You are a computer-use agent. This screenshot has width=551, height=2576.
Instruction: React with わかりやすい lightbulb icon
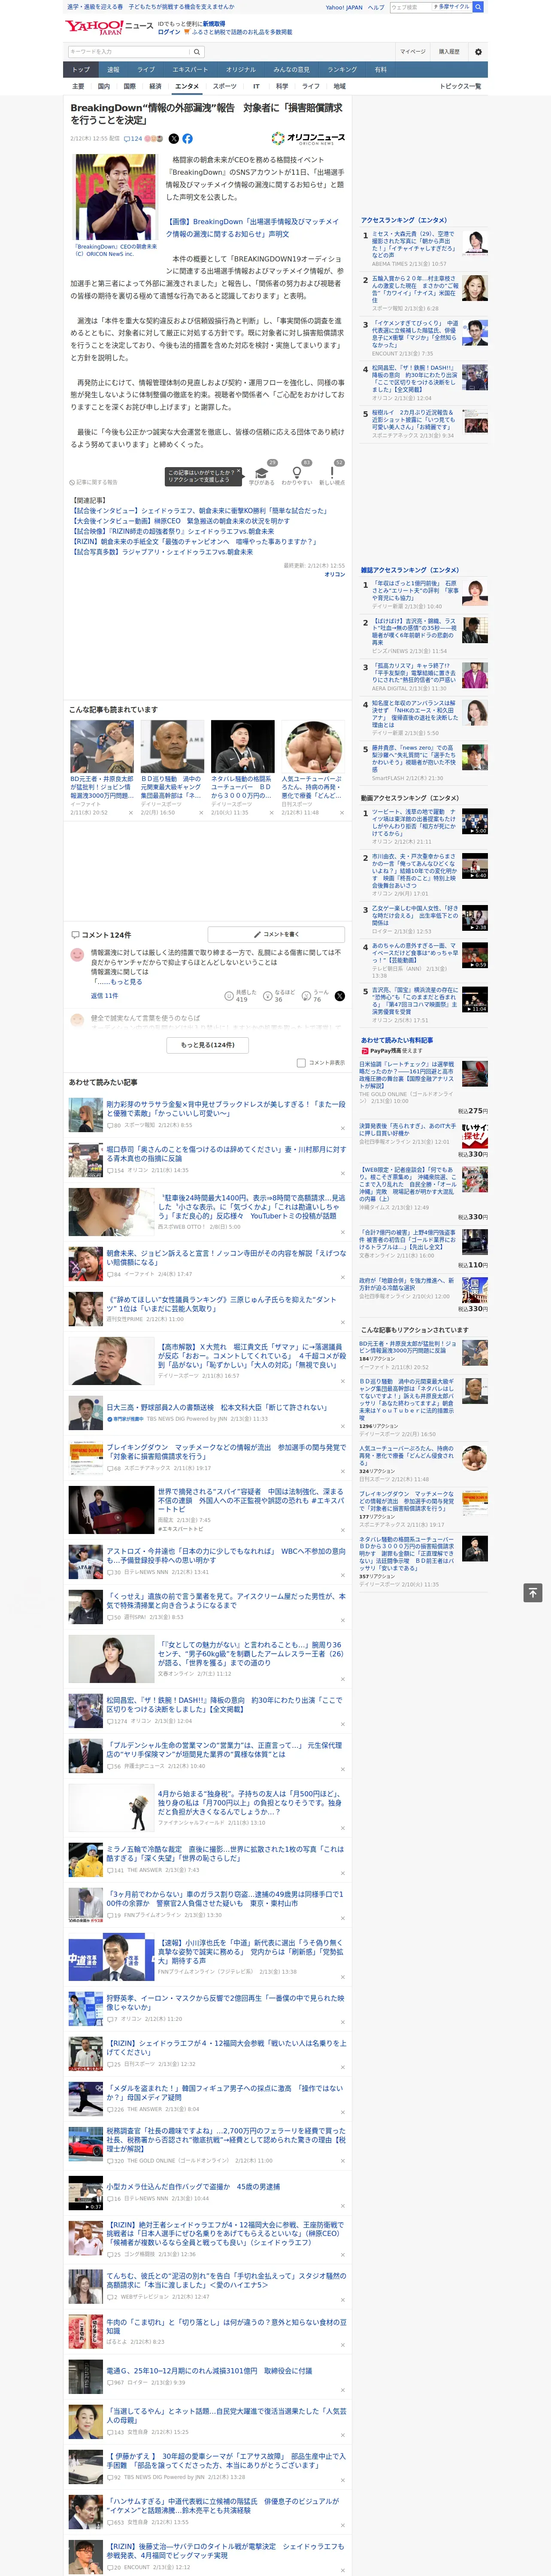tap(296, 474)
